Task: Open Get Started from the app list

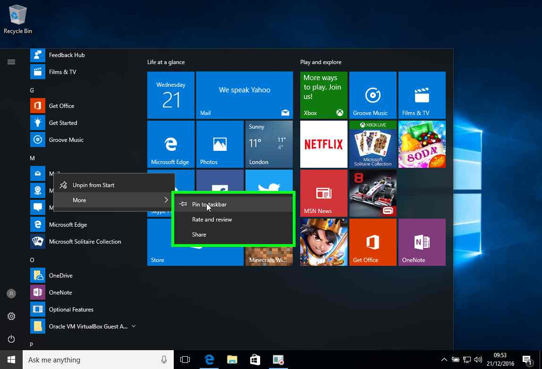Action: tap(53, 123)
